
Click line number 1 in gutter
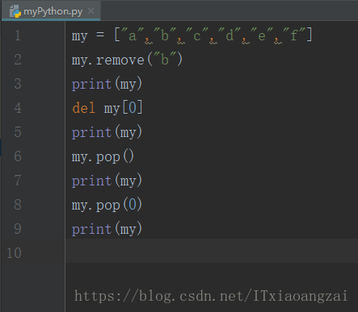pos(18,35)
